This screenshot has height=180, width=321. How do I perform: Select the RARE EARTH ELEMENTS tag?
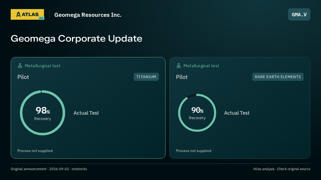[x=278, y=77]
